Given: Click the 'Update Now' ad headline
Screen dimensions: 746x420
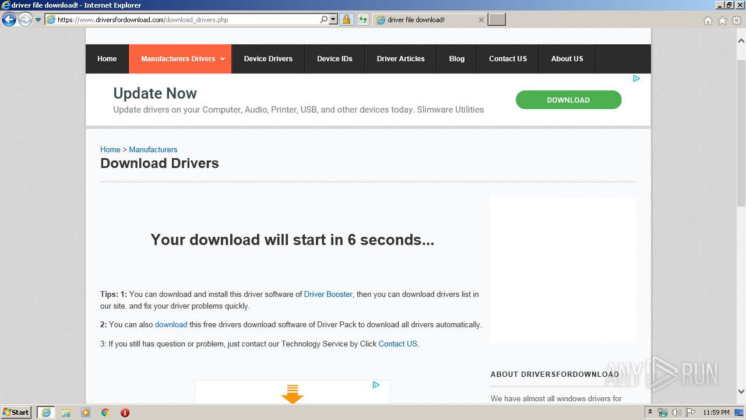Looking at the screenshot, I should [155, 93].
